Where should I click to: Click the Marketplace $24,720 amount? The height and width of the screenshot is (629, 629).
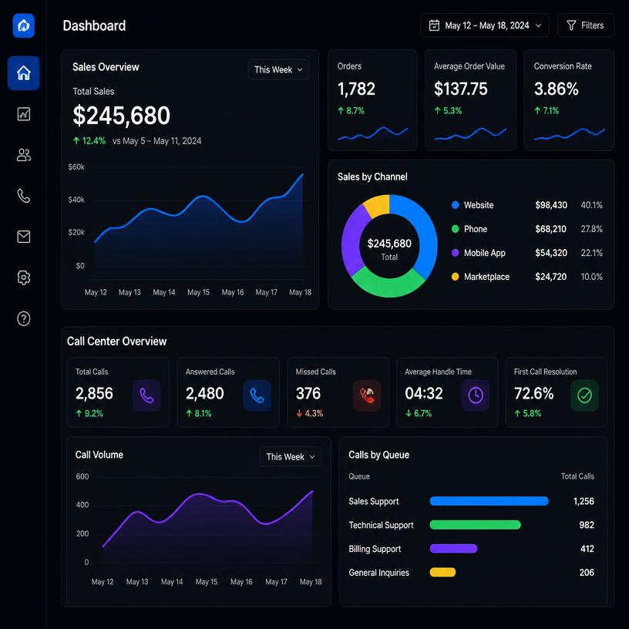(x=551, y=277)
